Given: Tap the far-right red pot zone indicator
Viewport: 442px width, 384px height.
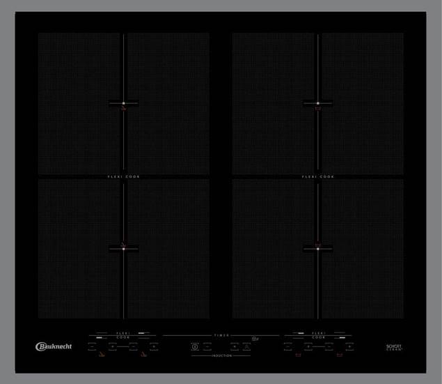Looking at the screenshot, I should pos(339,355).
